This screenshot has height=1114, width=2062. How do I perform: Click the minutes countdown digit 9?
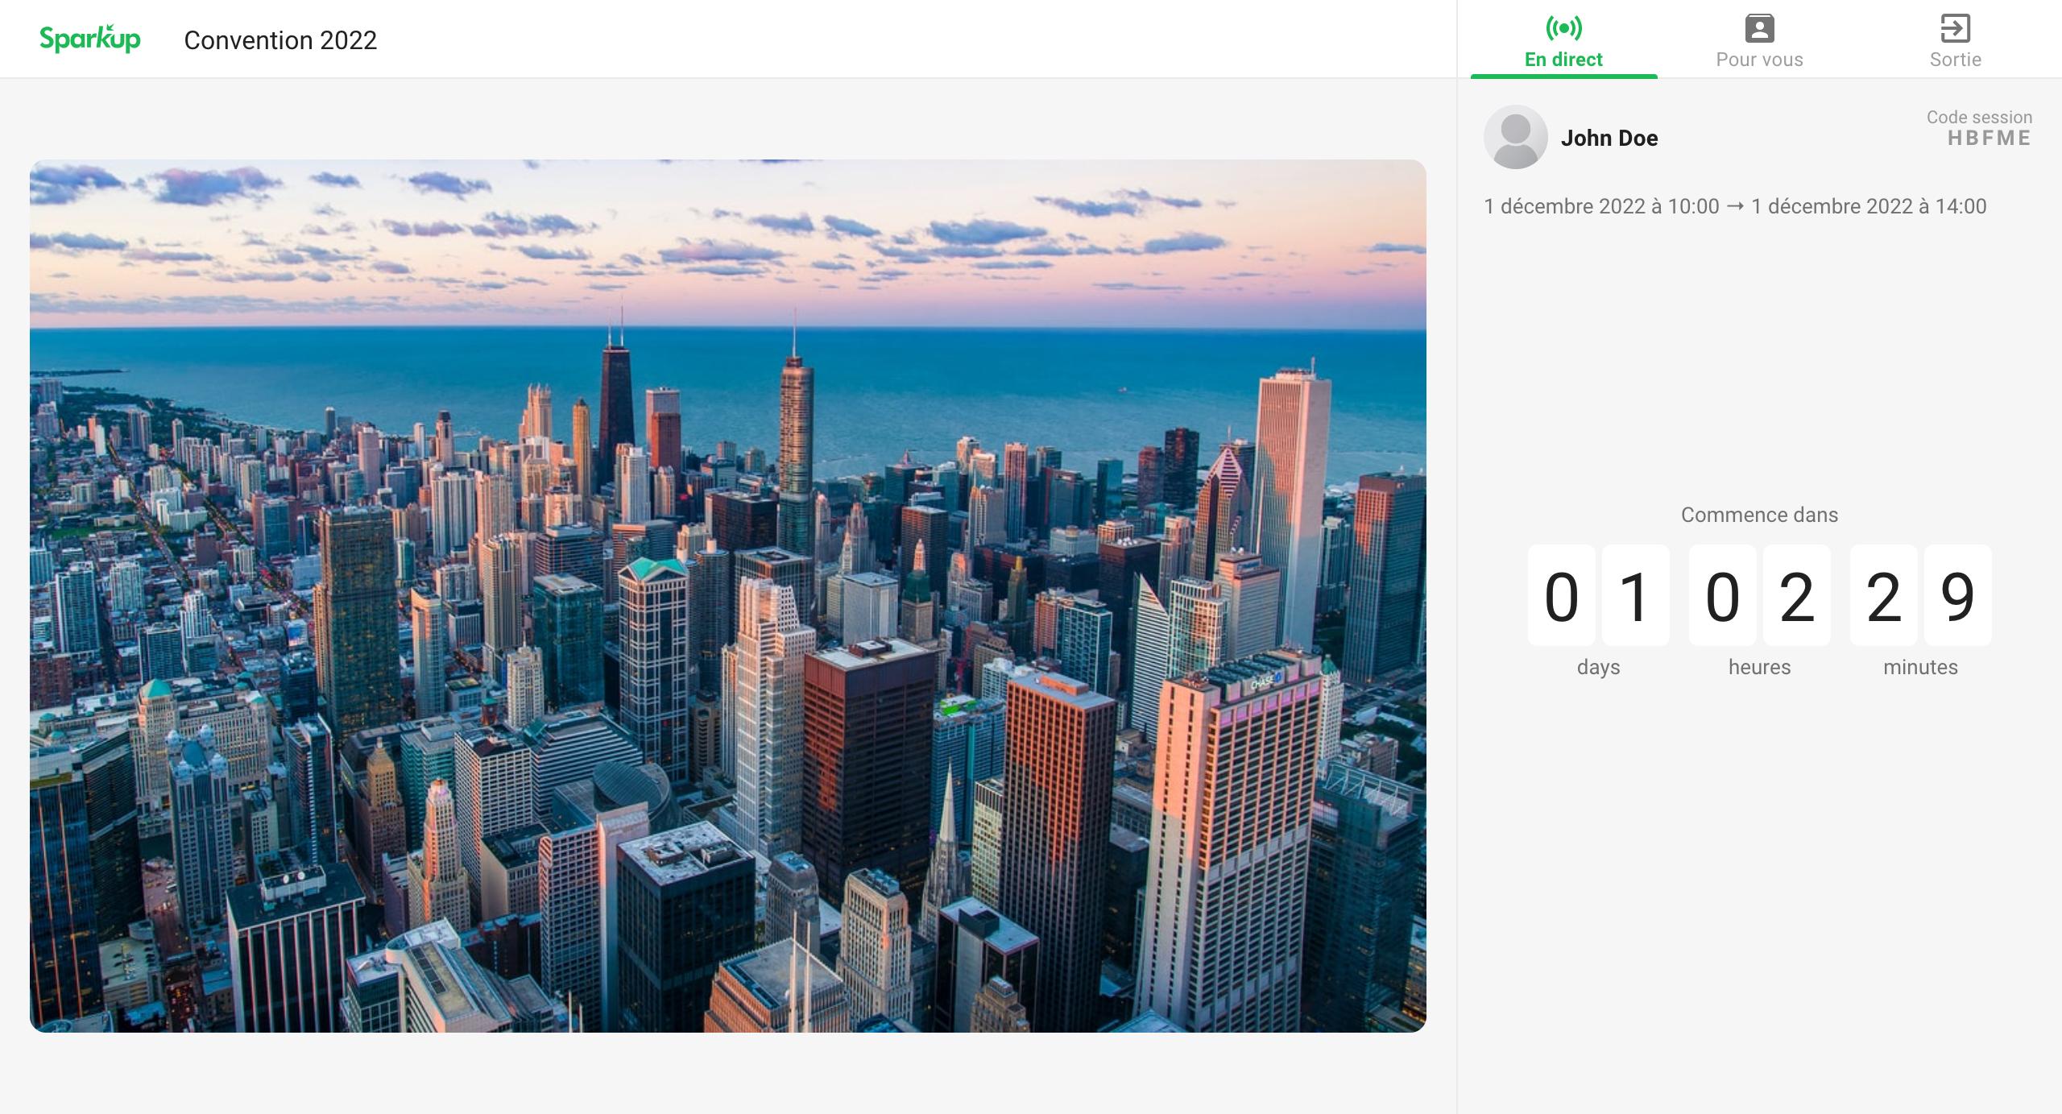point(1957,596)
